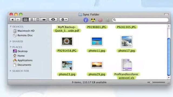Viewport: 173px width, 97px height.
Task: Click the Desktop sidebar icon
Action: pyautogui.click(x=15, y=51)
